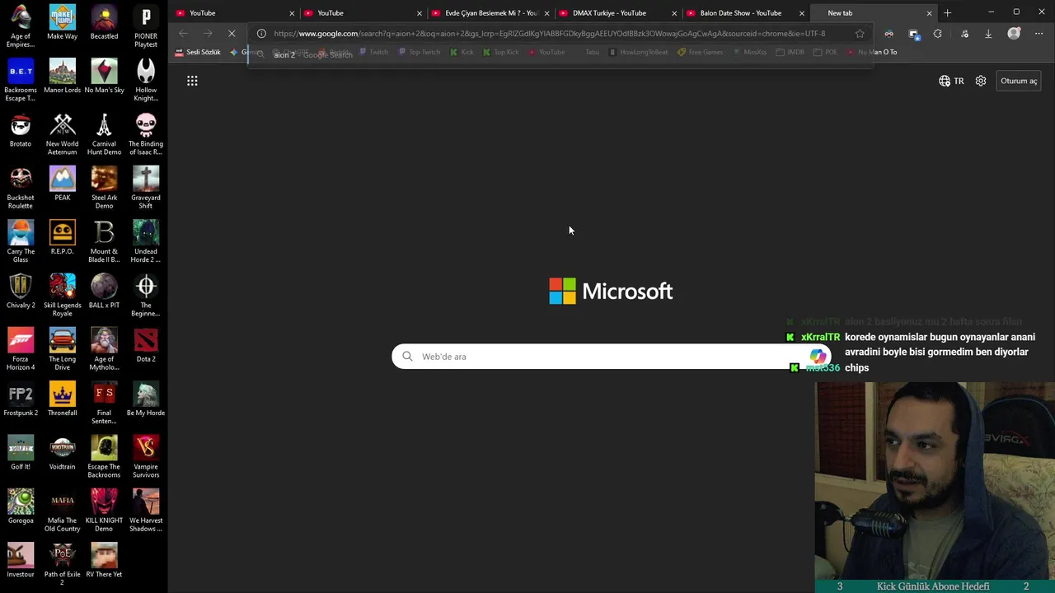The image size is (1055, 593).
Task: Select the New World Aeternum icon
Action: pos(62,134)
